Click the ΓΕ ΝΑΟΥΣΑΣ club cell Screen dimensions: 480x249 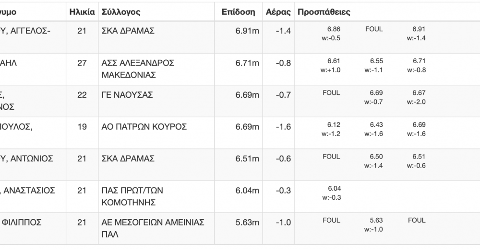156,101
